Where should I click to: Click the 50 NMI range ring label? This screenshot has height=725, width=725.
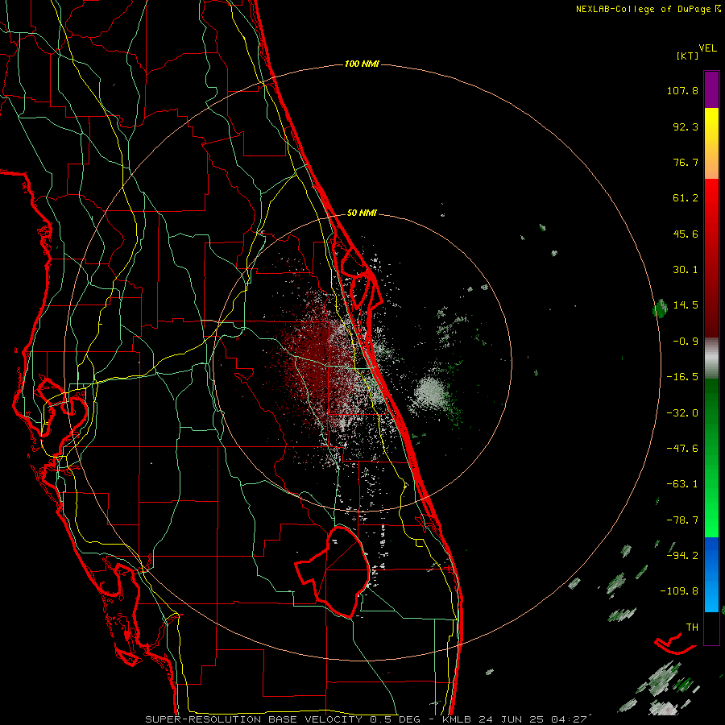click(x=362, y=213)
